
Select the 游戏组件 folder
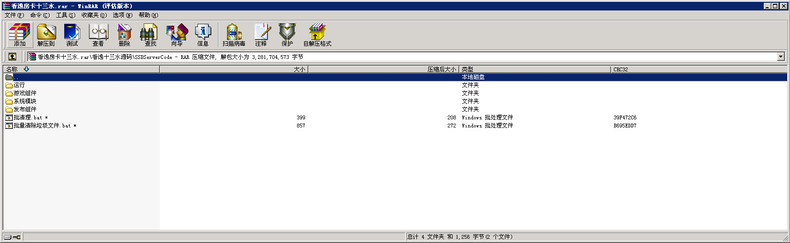[x=25, y=93]
